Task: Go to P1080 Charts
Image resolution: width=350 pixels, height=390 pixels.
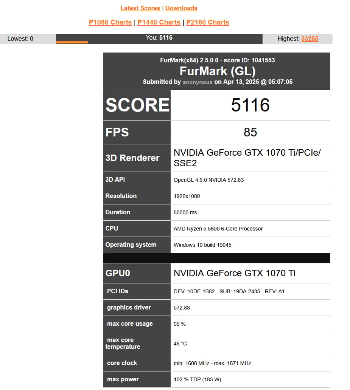Action: (110, 22)
